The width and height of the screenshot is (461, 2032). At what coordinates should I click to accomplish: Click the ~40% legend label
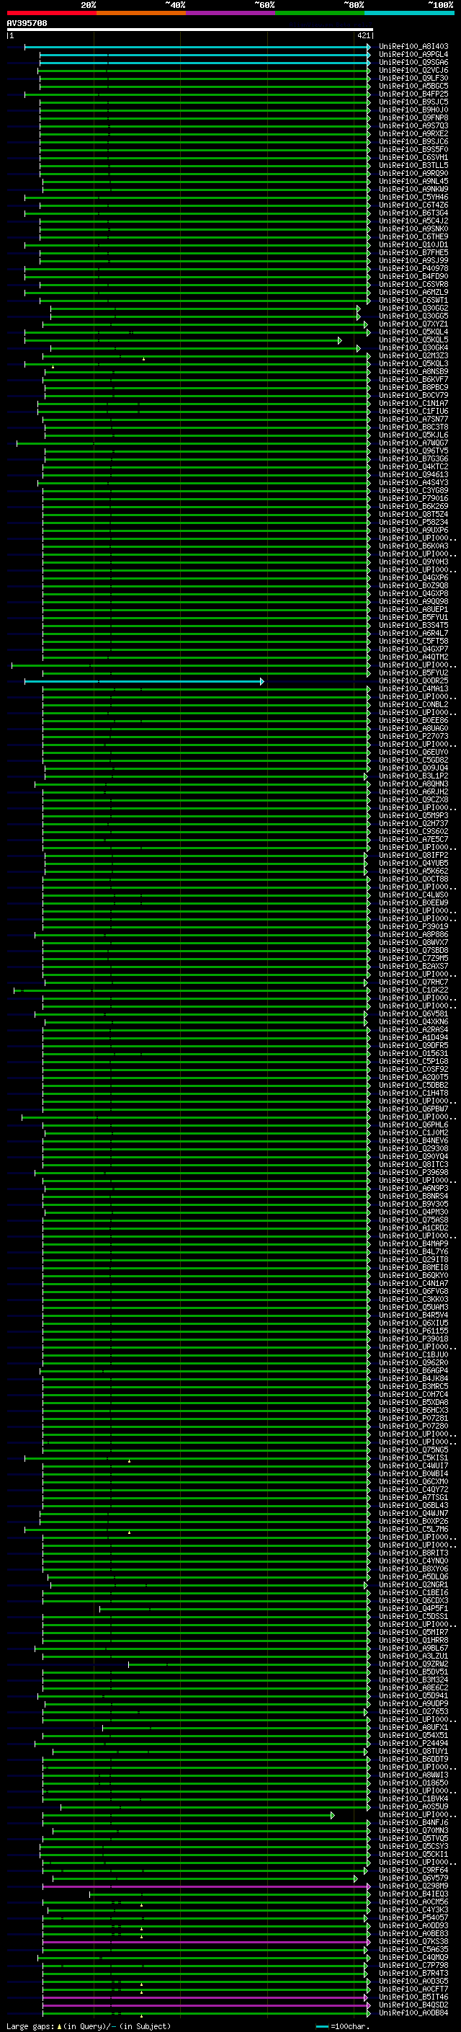coord(175,5)
